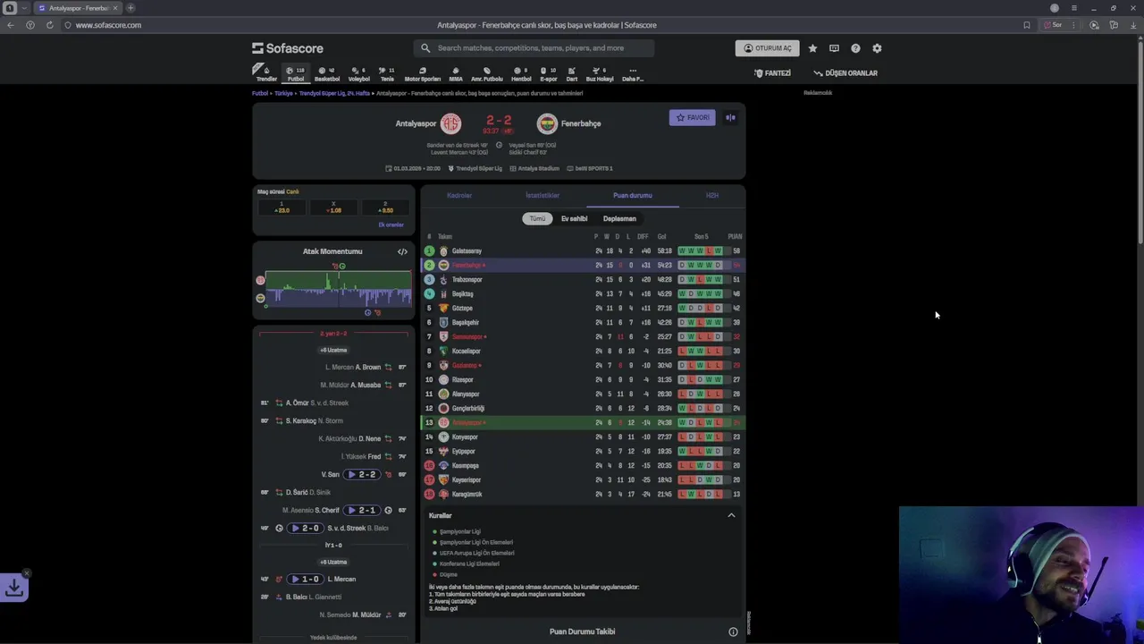This screenshot has height=644, width=1144.
Task: Select the Futbol sport tab
Action: pos(296,73)
